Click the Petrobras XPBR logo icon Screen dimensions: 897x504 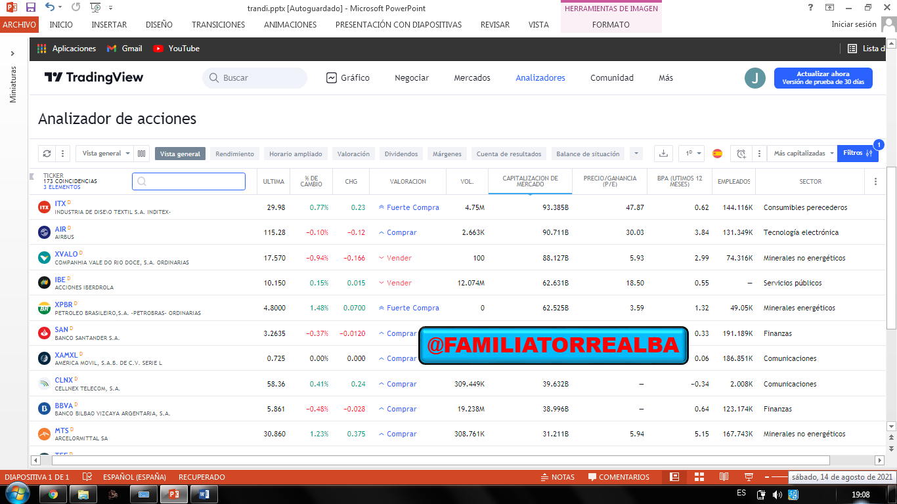pos(44,308)
